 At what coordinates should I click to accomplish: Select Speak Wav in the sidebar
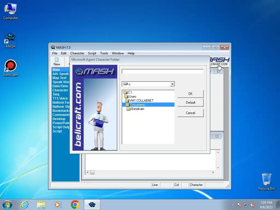pyautogui.click(x=61, y=82)
